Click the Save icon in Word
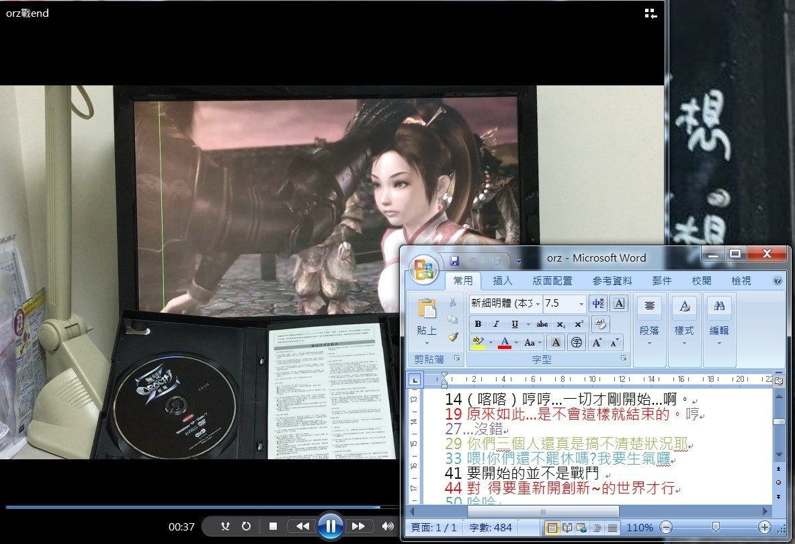This screenshot has width=795, height=544. [454, 260]
